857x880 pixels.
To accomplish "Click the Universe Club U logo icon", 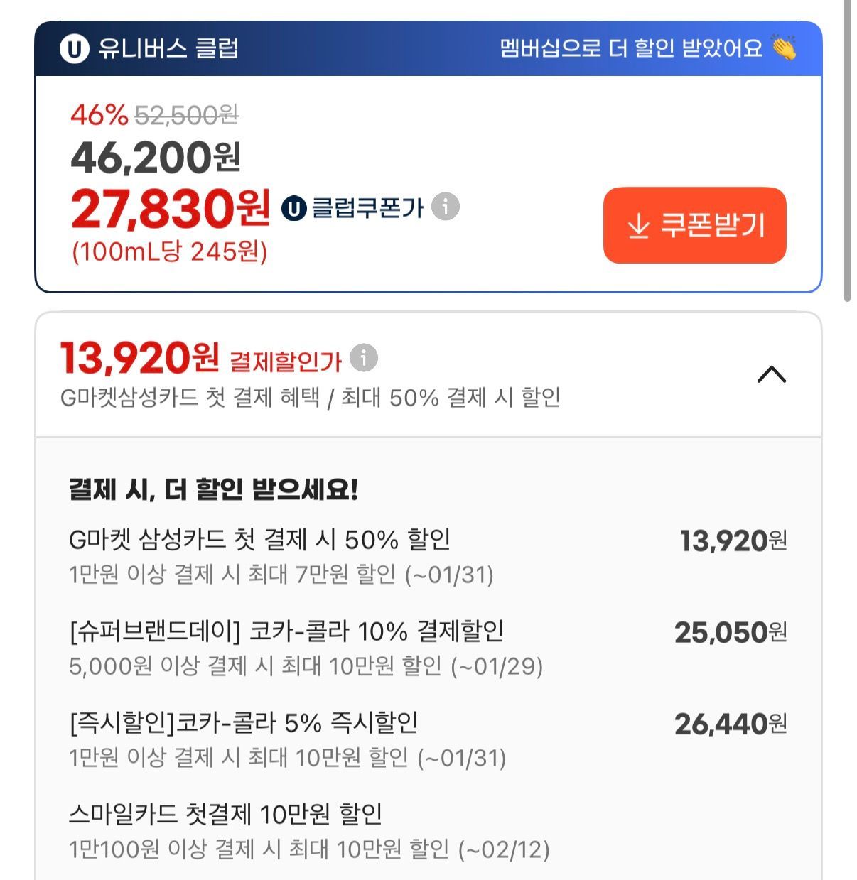I will (x=75, y=49).
